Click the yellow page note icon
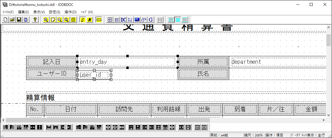The width and height of the screenshot is (332, 138). (x=53, y=20)
